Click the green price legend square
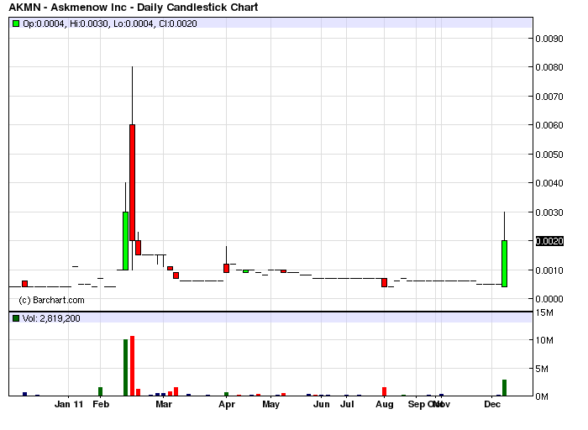This screenshot has width=588, height=430. pyautogui.click(x=16, y=24)
